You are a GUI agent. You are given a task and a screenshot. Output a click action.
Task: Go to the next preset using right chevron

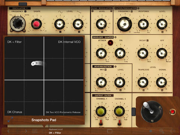[26, 131]
